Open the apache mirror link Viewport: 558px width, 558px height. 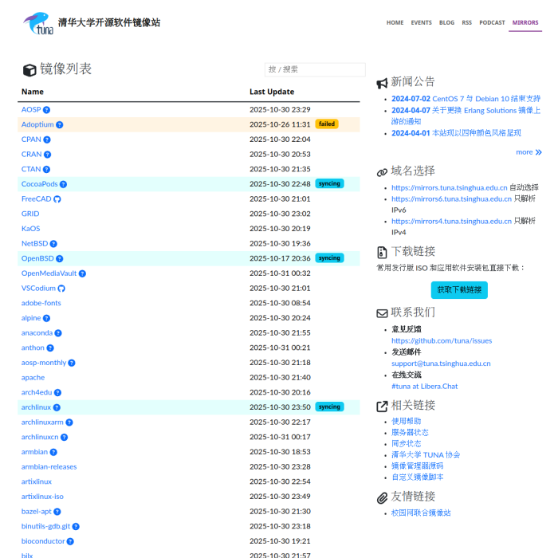33,378
